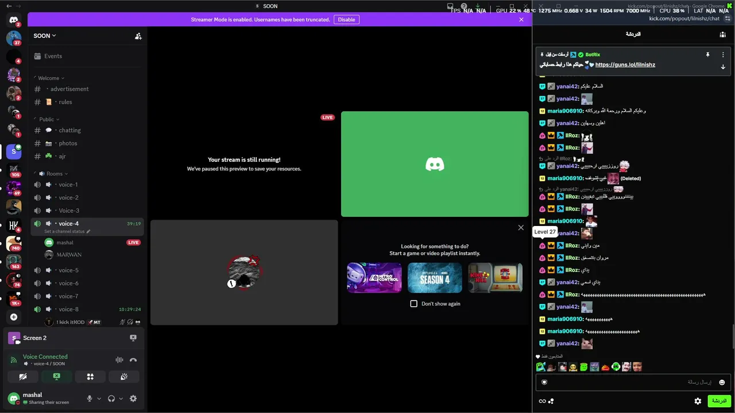This screenshot has height=413, width=735.
Task: Select user MARWAN in voice-4
Action: [92, 255]
